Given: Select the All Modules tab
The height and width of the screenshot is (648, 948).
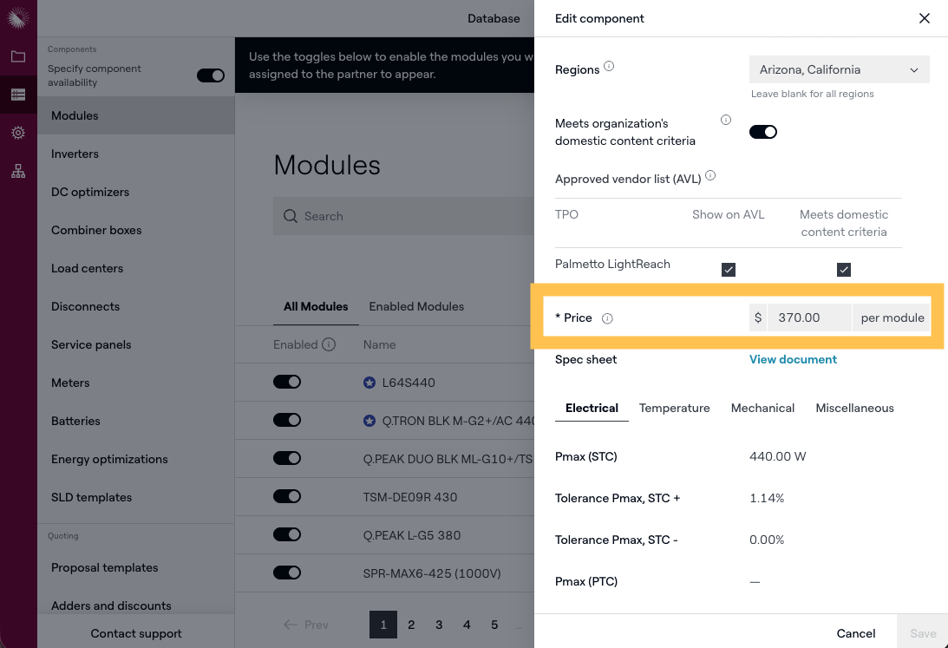Looking at the screenshot, I should pos(316,306).
